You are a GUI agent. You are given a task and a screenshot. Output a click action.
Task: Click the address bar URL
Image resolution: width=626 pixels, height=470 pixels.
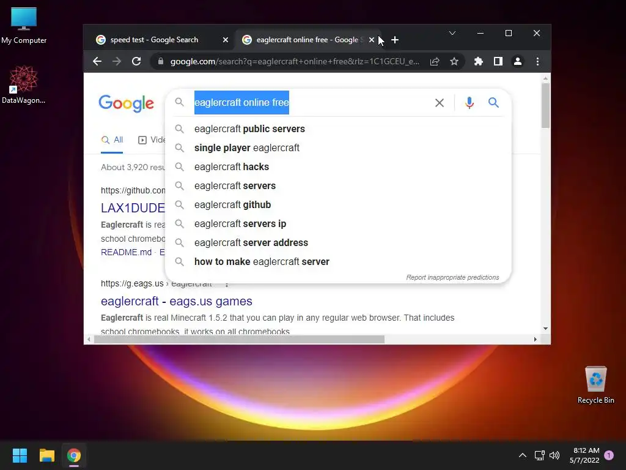tap(295, 61)
